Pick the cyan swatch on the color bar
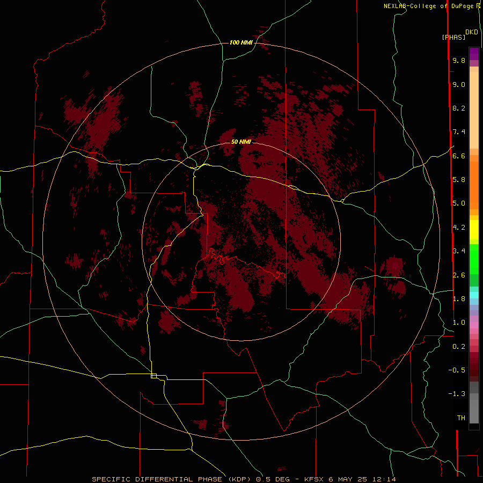Viewport: 483px width, 483px height. tap(474, 295)
